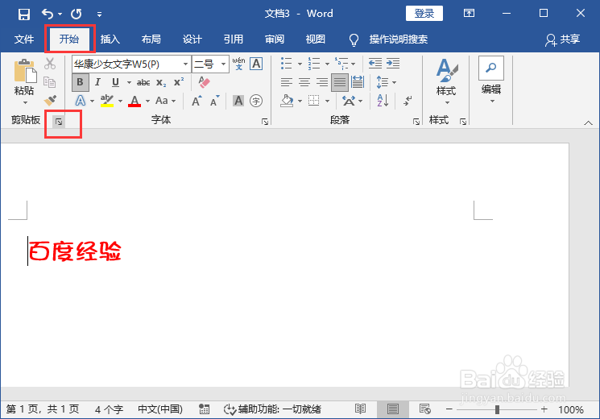Open the 文件 menu
Viewport: 600px width, 419px height.
pyautogui.click(x=23, y=39)
